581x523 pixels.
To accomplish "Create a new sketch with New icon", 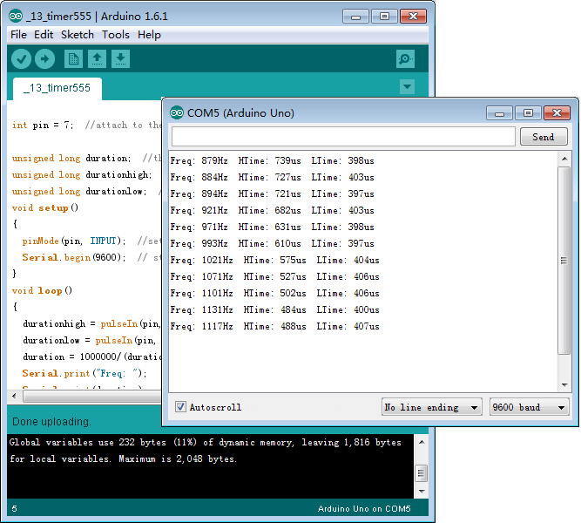I will pos(73,59).
